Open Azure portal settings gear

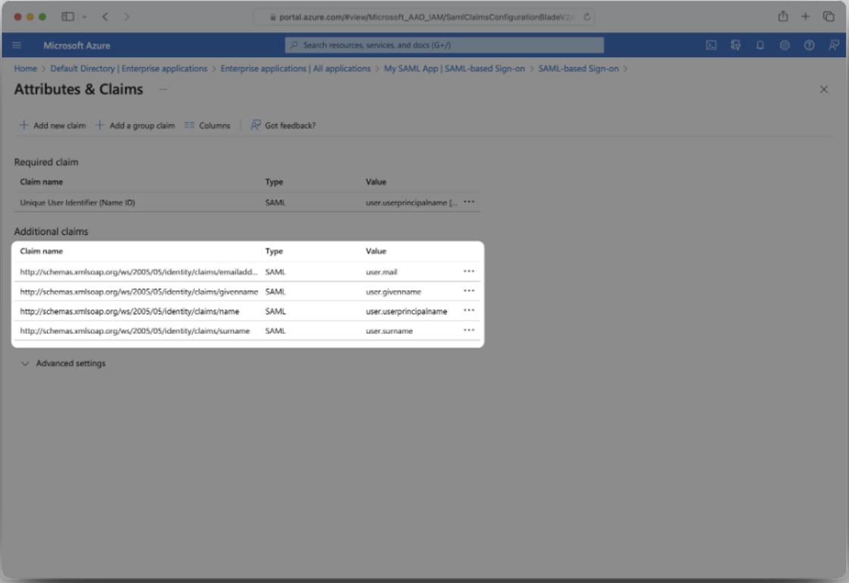785,45
